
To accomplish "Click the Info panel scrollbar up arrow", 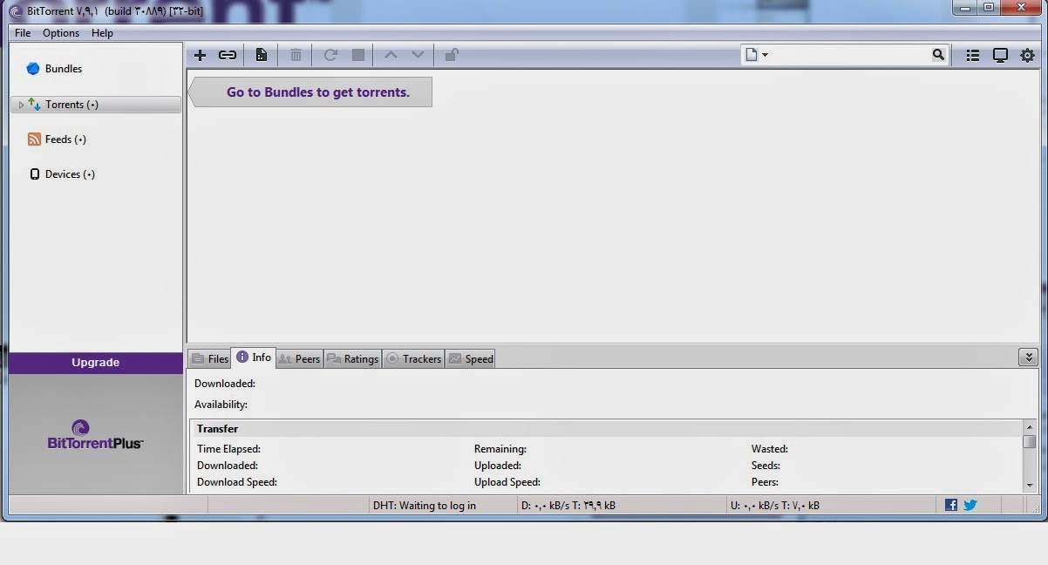I will point(1030,427).
